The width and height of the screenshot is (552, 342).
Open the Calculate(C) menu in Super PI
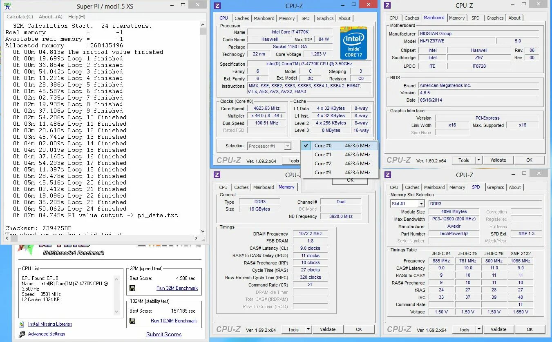coord(20,17)
